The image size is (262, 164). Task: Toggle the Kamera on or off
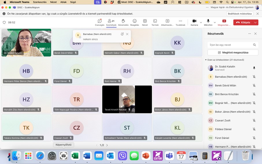[x=194, y=23]
